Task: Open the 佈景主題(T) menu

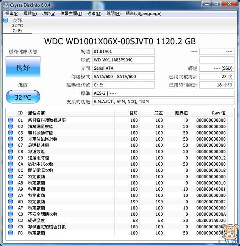Action: 71,14
